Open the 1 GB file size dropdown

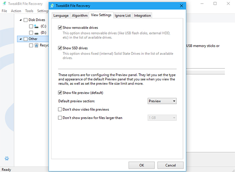click(x=162, y=118)
